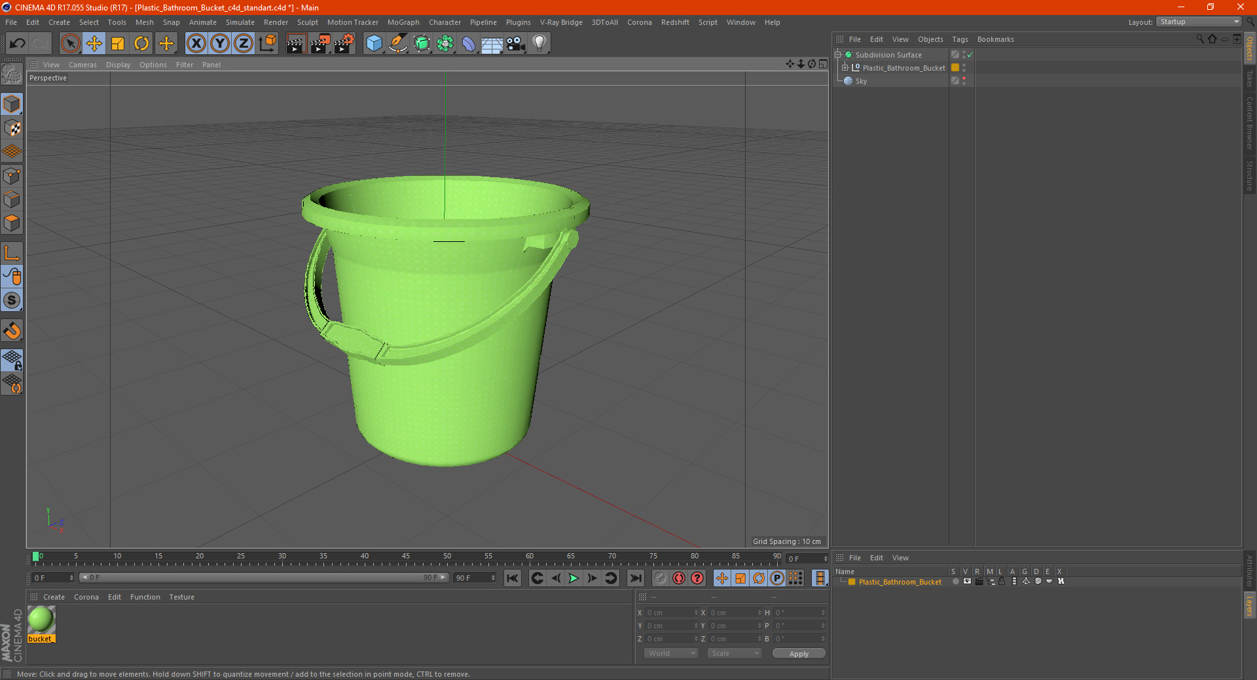The width and height of the screenshot is (1257, 680).
Task: Switch to Points mode
Action: tap(12, 176)
